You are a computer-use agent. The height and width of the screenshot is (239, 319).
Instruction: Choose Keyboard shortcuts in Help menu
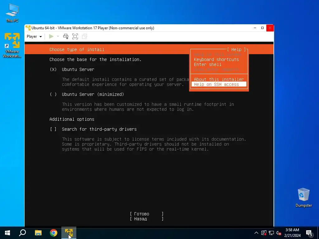[x=216, y=59]
